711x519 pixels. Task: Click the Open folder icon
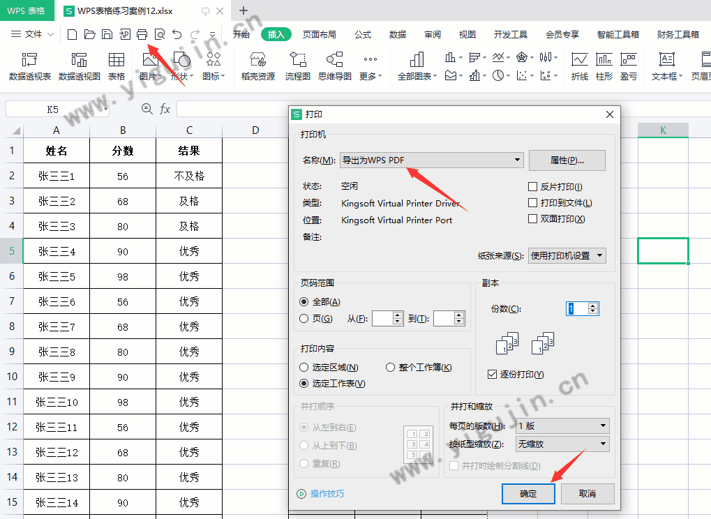click(90, 34)
